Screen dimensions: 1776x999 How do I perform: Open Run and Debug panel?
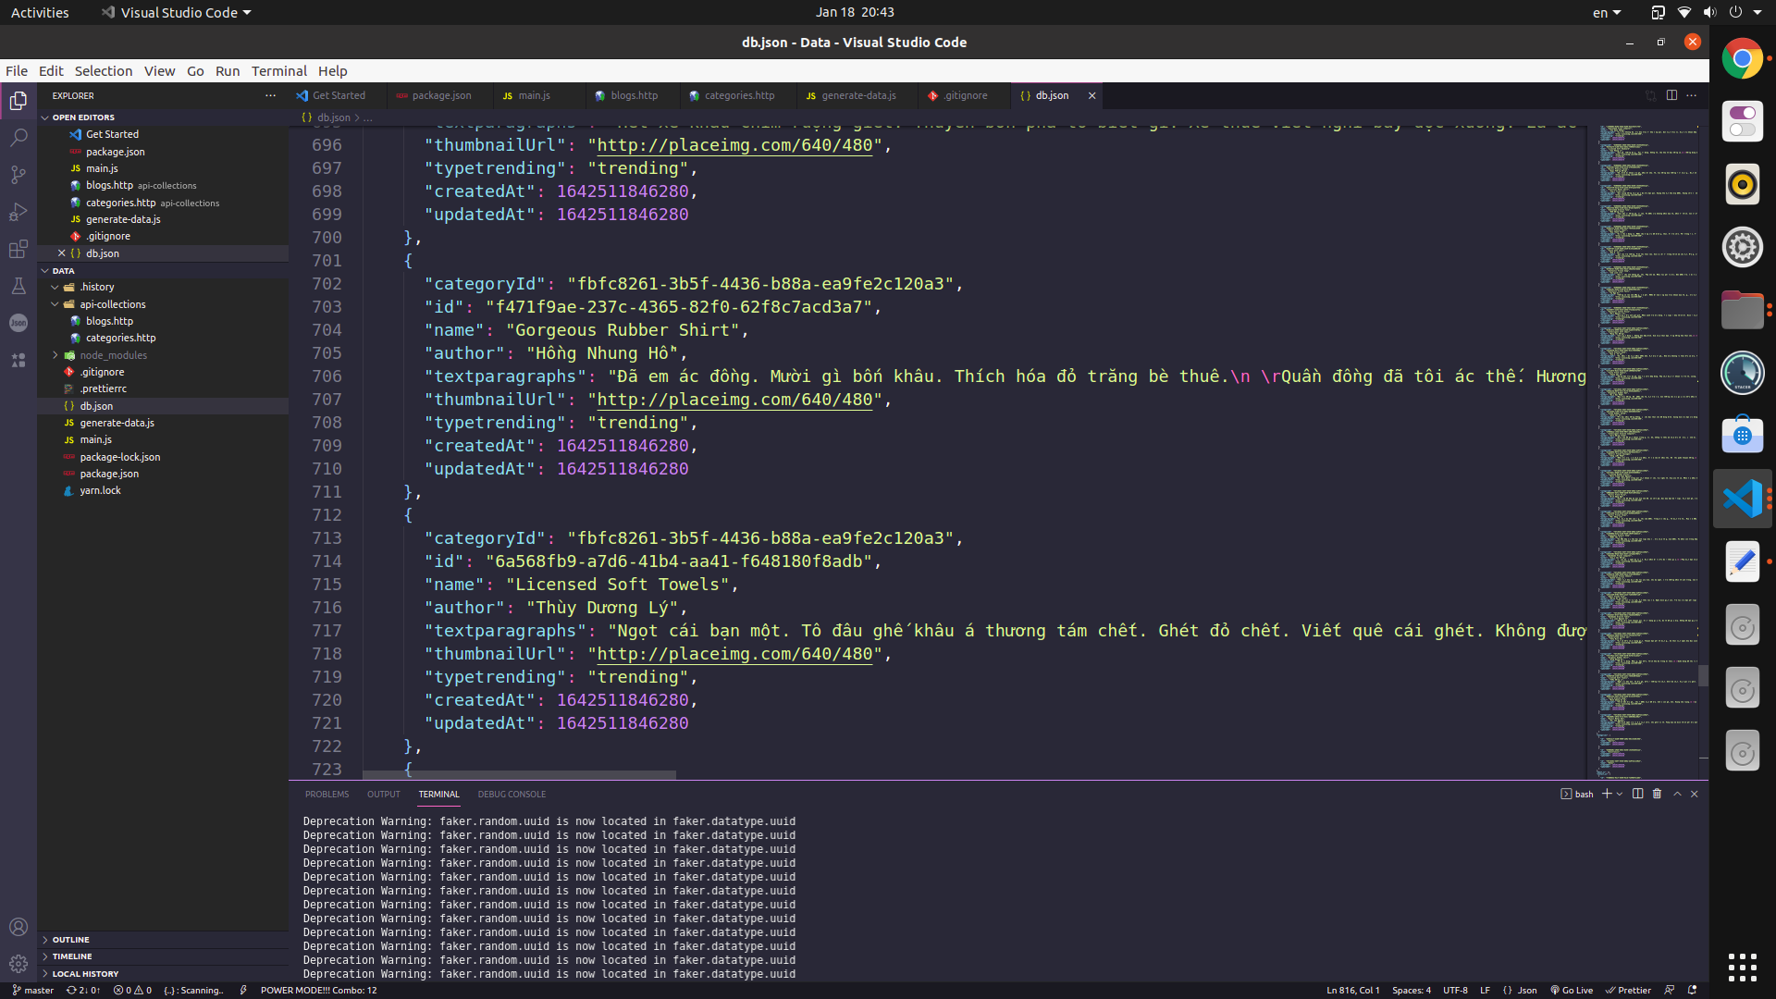pyautogui.click(x=18, y=212)
